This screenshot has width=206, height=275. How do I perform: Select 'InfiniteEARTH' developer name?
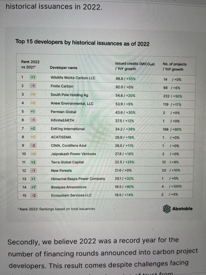click(x=62, y=120)
